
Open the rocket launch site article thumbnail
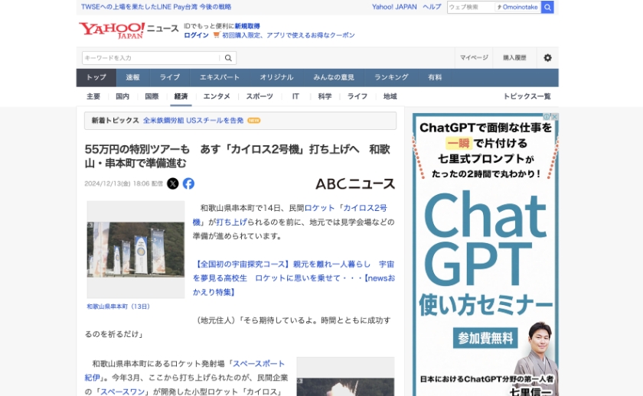coord(135,250)
